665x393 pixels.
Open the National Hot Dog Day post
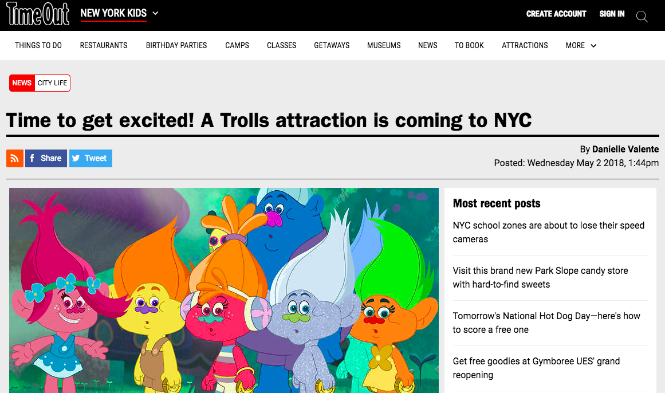[546, 323]
